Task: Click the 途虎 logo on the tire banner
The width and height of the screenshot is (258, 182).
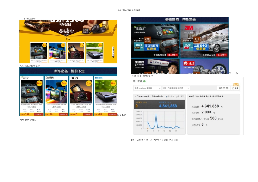Action: (x=189, y=64)
